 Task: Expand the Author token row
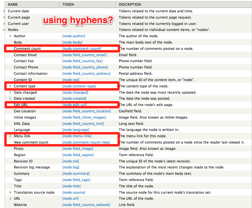pyautogui.click(x=10, y=36)
